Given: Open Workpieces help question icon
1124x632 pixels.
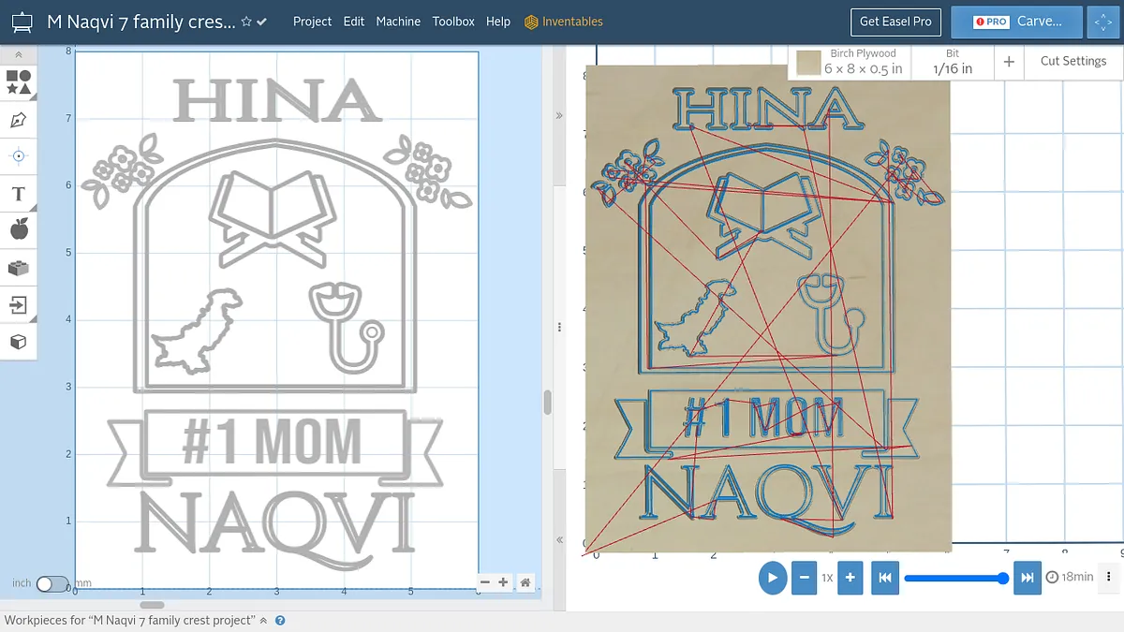Looking at the screenshot, I should point(280,620).
